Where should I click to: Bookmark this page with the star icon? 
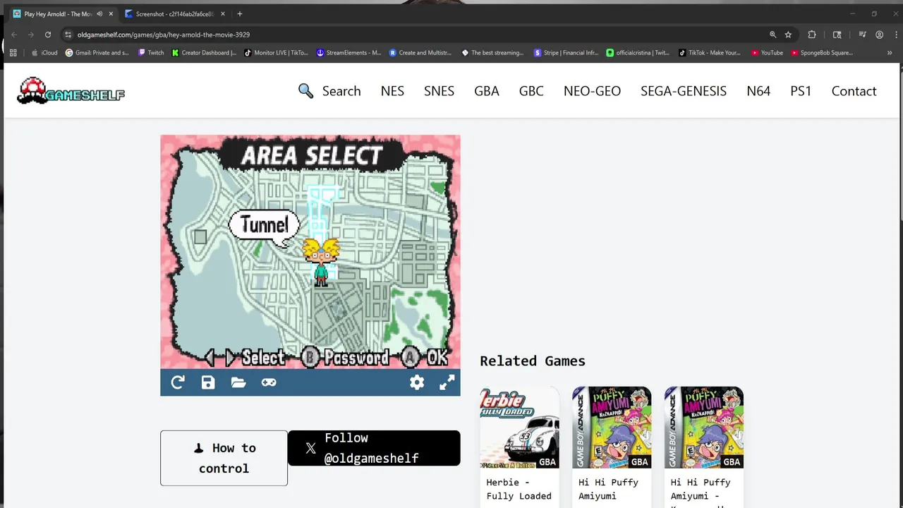click(x=789, y=35)
